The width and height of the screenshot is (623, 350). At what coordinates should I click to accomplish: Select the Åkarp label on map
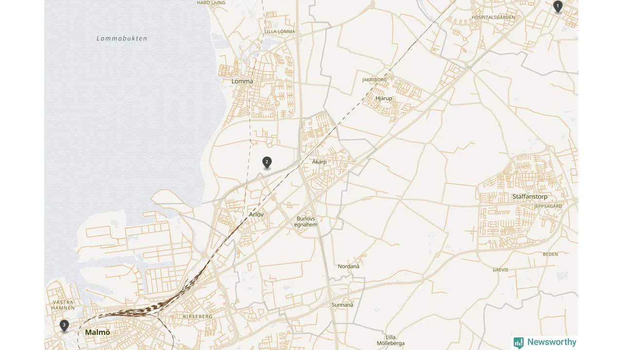click(319, 162)
